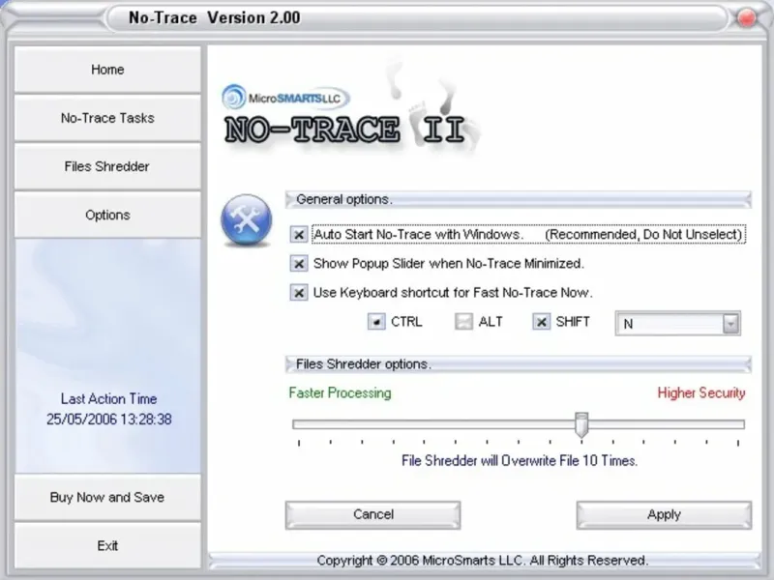Toggle the CTRL modifier checkbox
Image resolution: width=774 pixels, height=580 pixels.
[376, 322]
